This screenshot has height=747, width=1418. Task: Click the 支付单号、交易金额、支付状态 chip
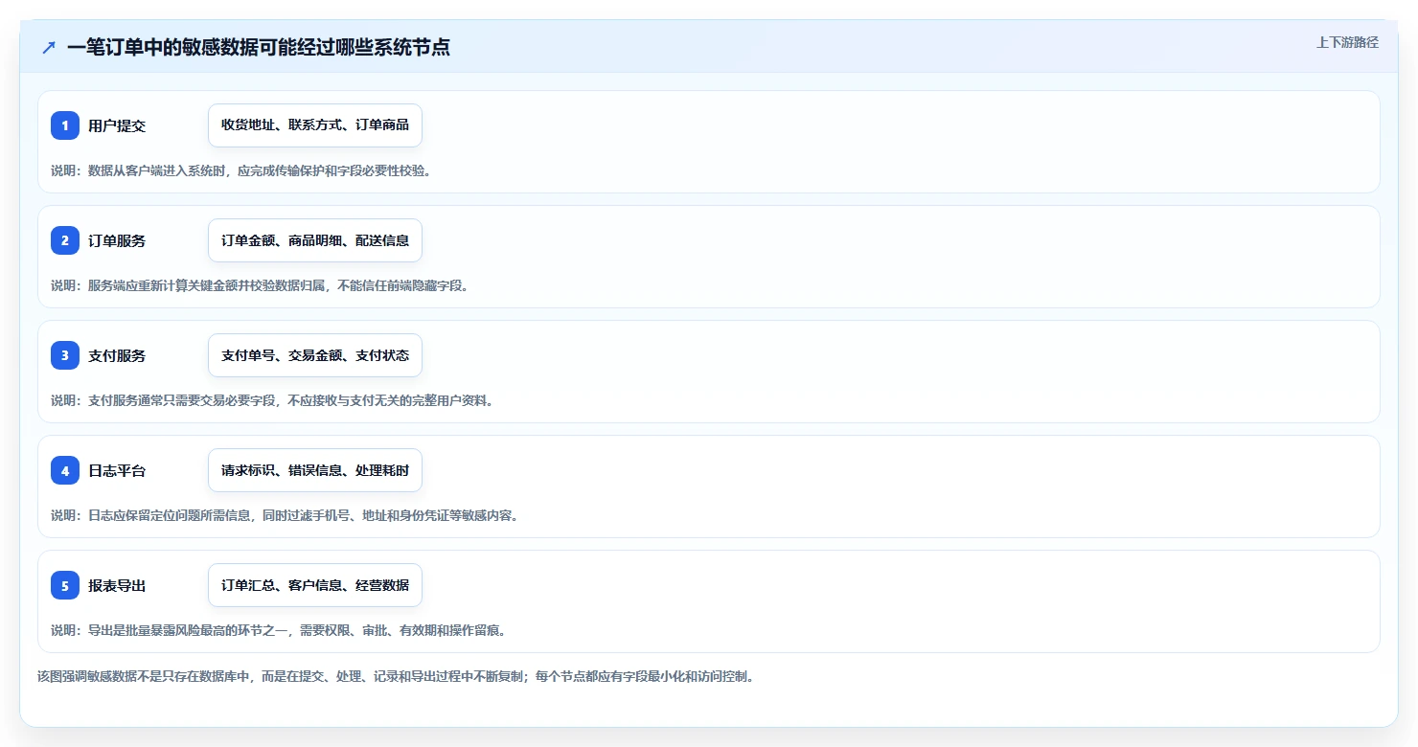click(x=315, y=355)
